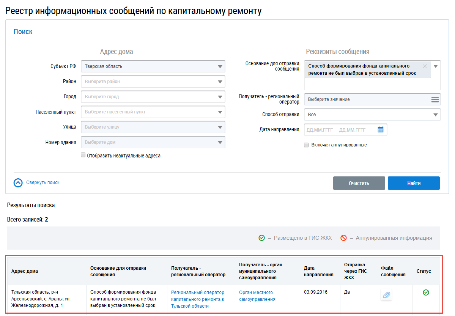This screenshot has width=455, height=316.
Task: Open the paperclip message file attachment
Action: coord(386,295)
